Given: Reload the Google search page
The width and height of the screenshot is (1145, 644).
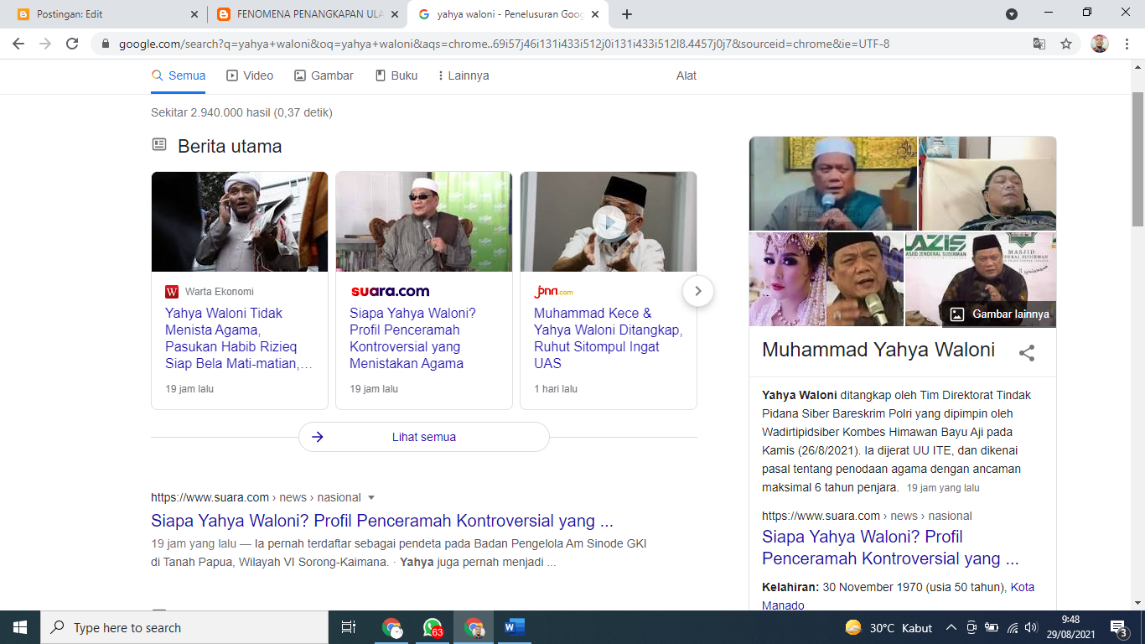Looking at the screenshot, I should [x=72, y=44].
